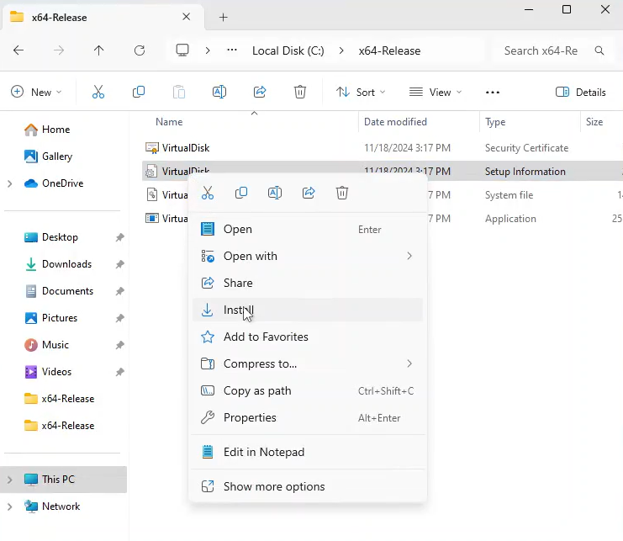The width and height of the screenshot is (623, 541).
Task: Expand the Network tree node
Action: click(x=10, y=507)
